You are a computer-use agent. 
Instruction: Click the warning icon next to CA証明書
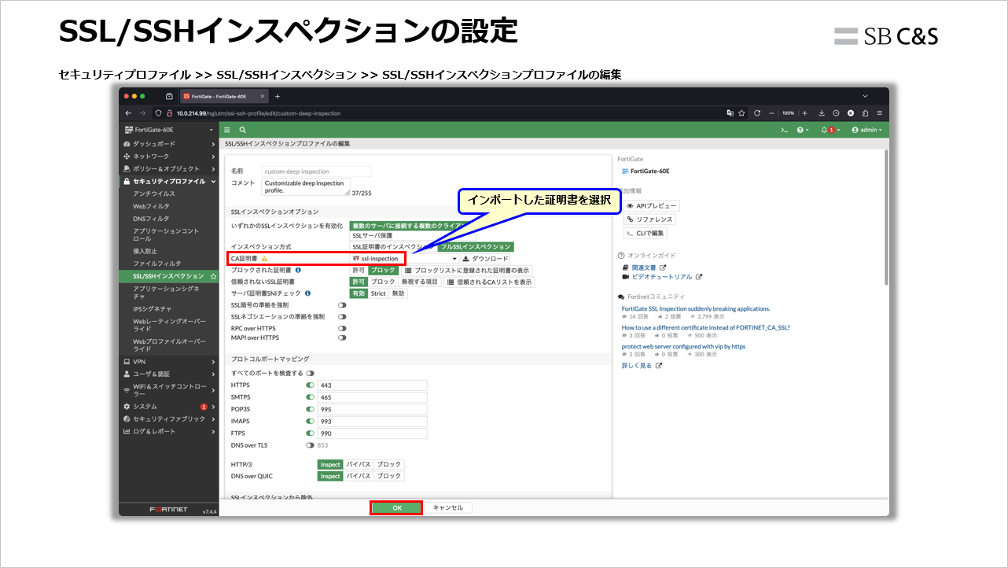tap(264, 259)
